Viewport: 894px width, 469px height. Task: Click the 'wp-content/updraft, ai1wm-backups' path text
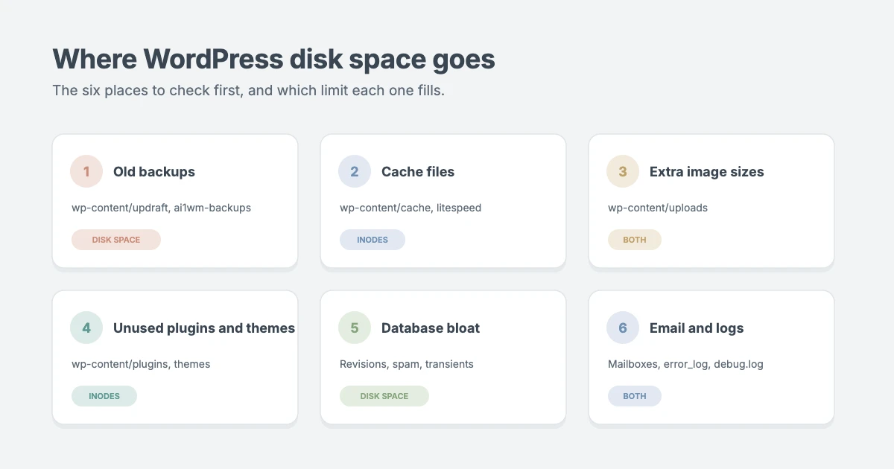click(161, 208)
